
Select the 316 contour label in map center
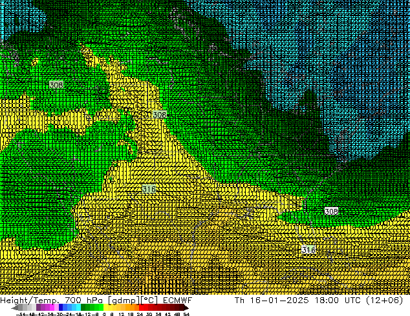pos(149,189)
